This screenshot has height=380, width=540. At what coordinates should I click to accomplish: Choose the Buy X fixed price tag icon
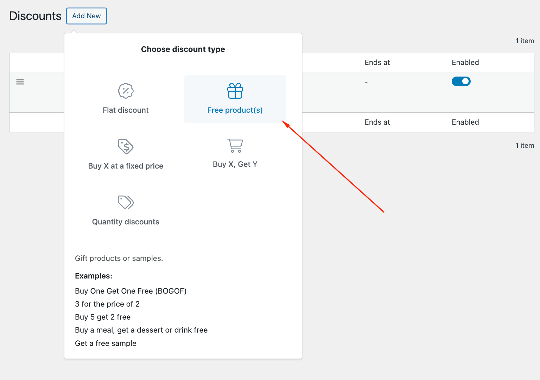pos(126,146)
